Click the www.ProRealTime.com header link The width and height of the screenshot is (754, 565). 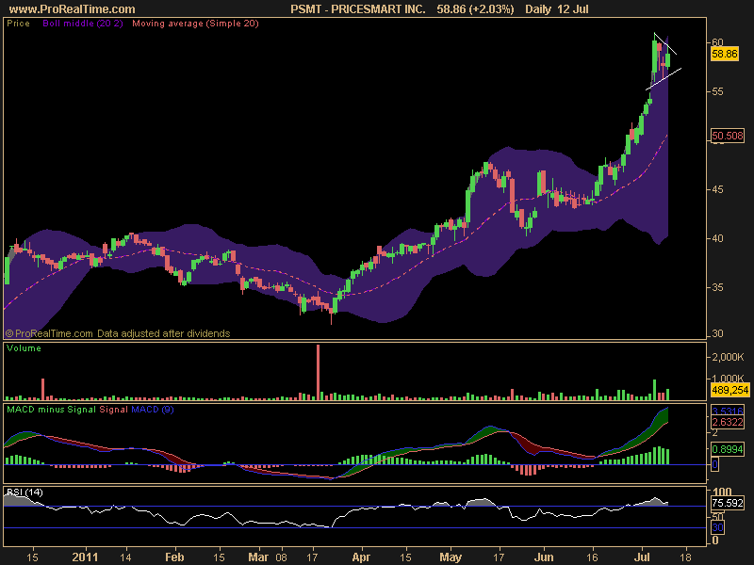click(x=73, y=9)
